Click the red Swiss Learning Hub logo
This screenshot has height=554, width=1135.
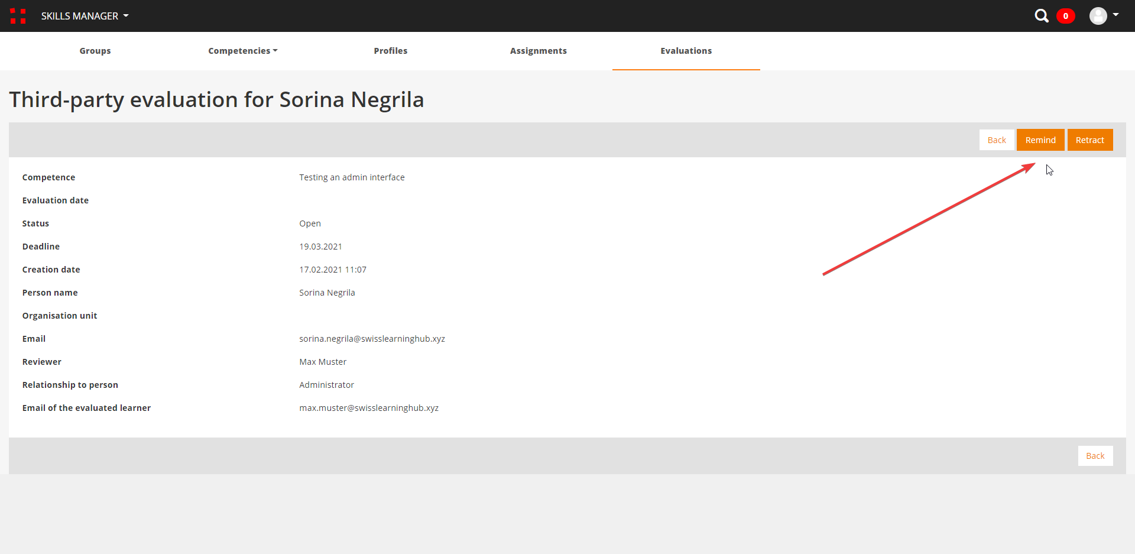pyautogui.click(x=18, y=16)
